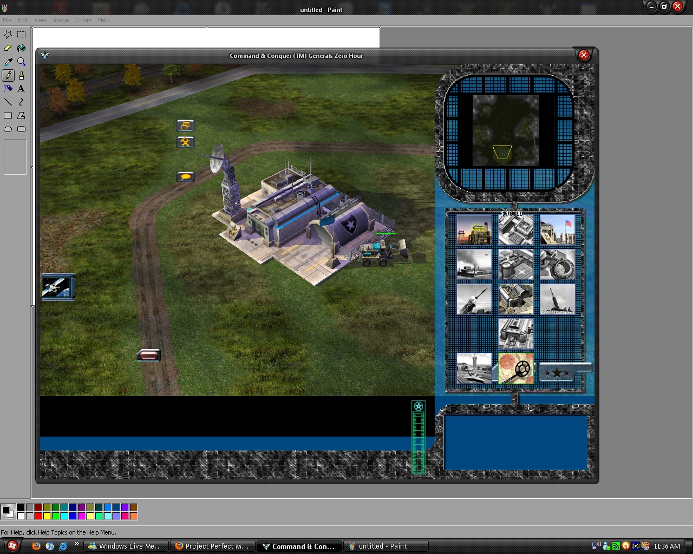Choose the Brush tool
The height and width of the screenshot is (554, 693).
[x=22, y=75]
